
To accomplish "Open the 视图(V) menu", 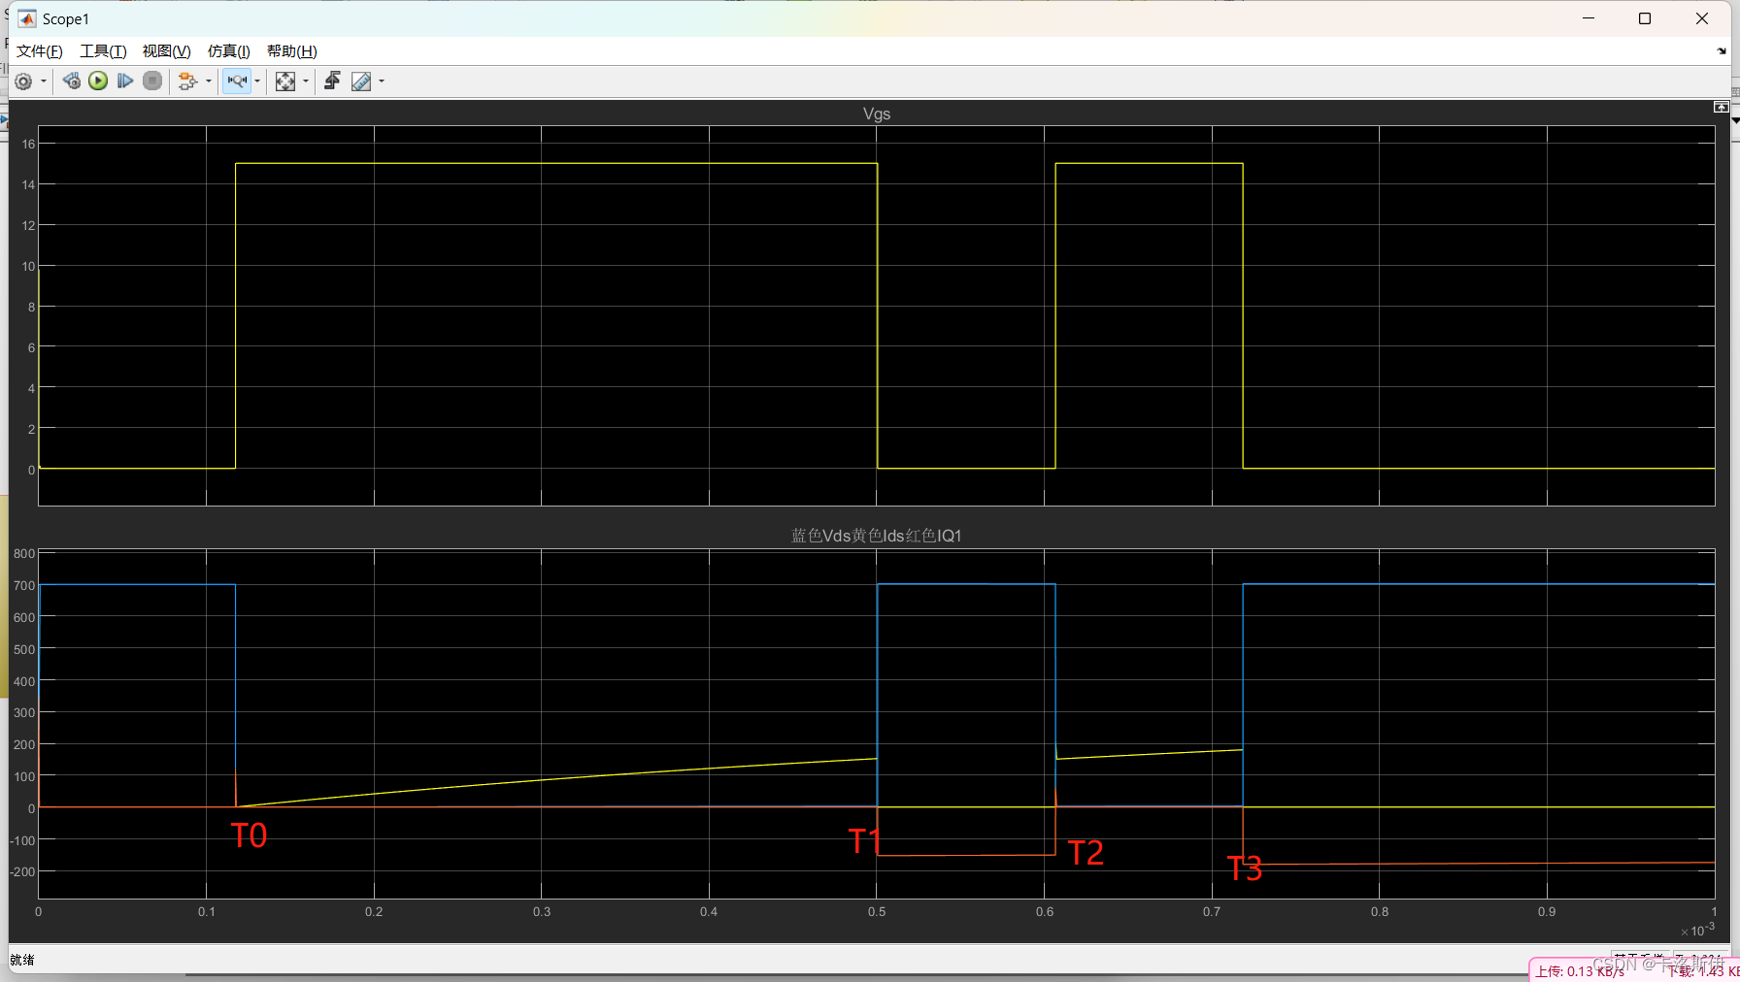I will click(x=167, y=51).
